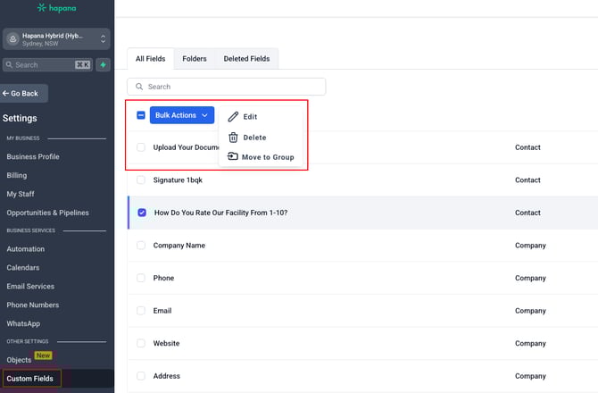598x393 pixels.
Task: Click the magnifier icon in fields search
Action: pyautogui.click(x=138, y=87)
